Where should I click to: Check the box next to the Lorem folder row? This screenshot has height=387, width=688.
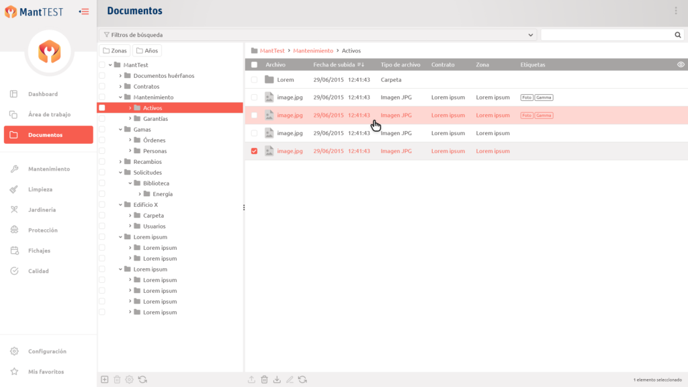254,79
